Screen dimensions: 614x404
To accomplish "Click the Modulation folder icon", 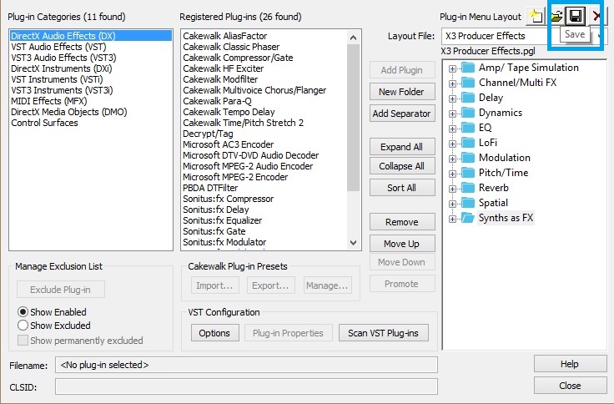I will click(468, 158).
